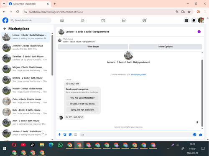209x156 pixels.
Task: Send quick reply In talks. I'll let you know.
Action: (x=82, y=104)
